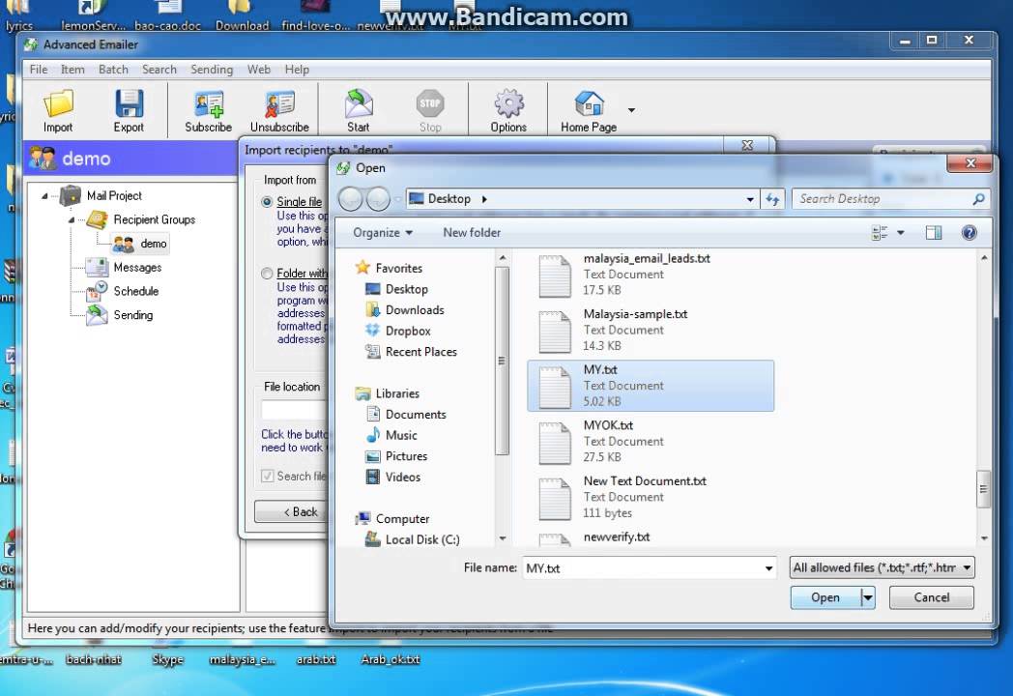The height and width of the screenshot is (696, 1013).
Task: Click the Open button
Action: [825, 597]
